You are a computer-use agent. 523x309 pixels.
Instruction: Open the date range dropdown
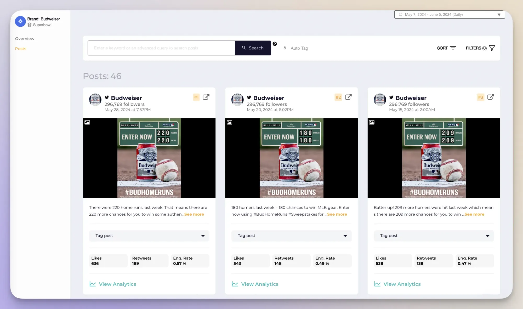pyautogui.click(x=450, y=15)
